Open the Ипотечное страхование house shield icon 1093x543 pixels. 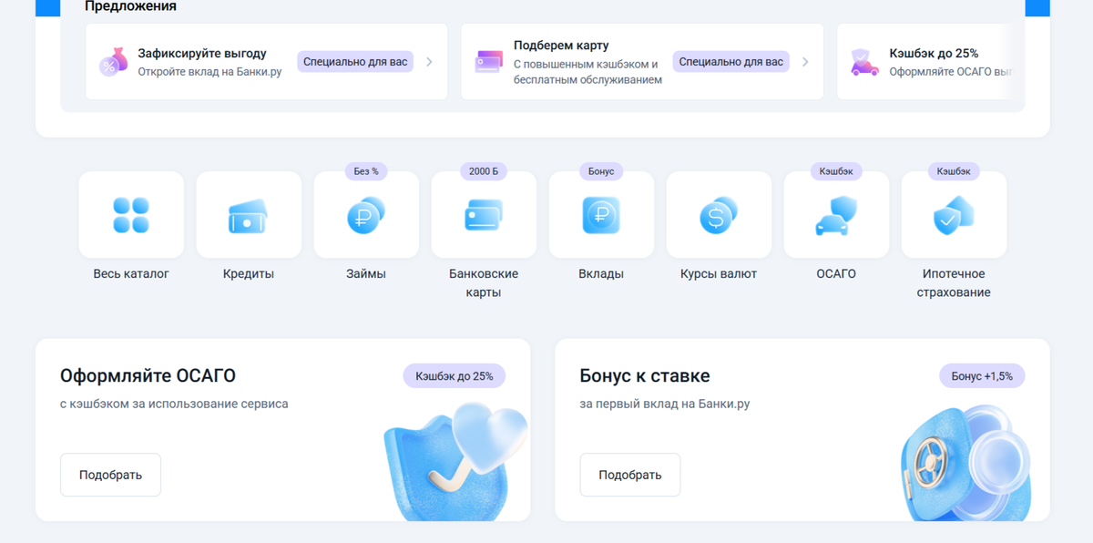(954, 215)
